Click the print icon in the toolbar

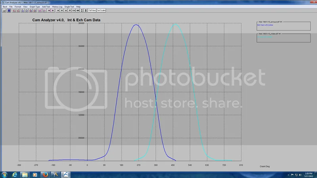tap(4, 11)
